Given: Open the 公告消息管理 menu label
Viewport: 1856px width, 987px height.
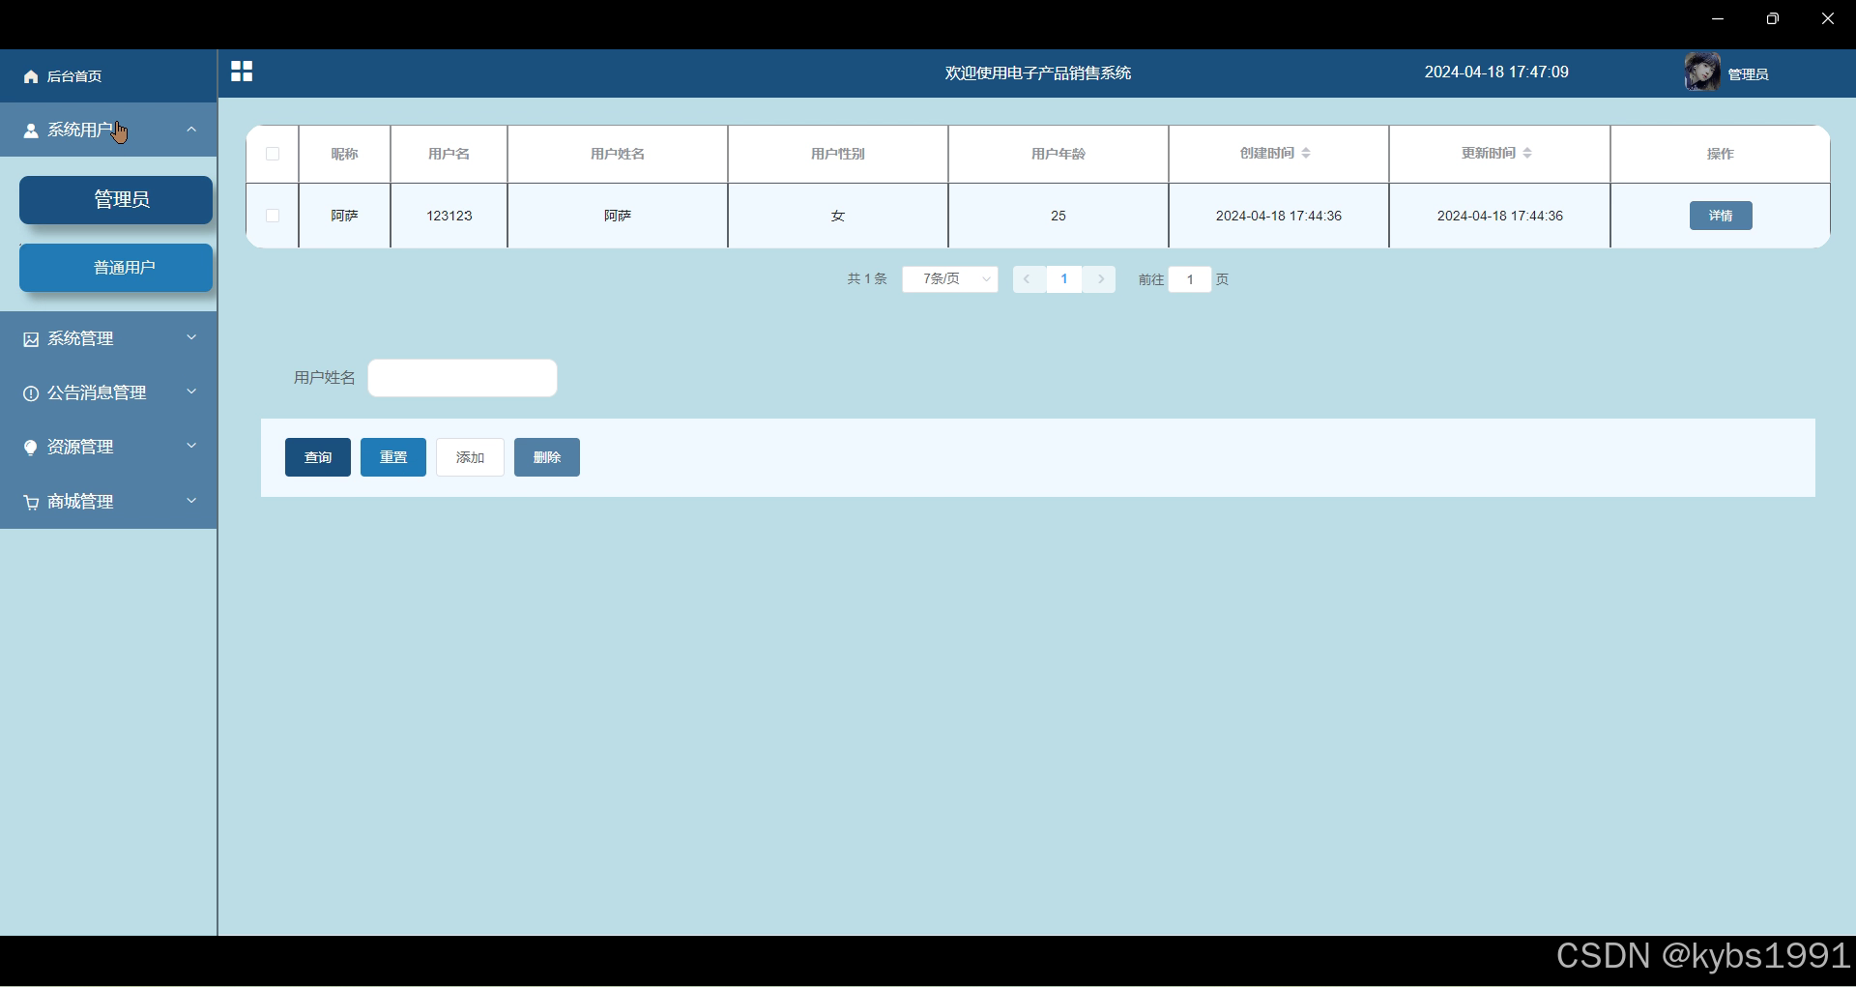Looking at the screenshot, I should pos(98,393).
